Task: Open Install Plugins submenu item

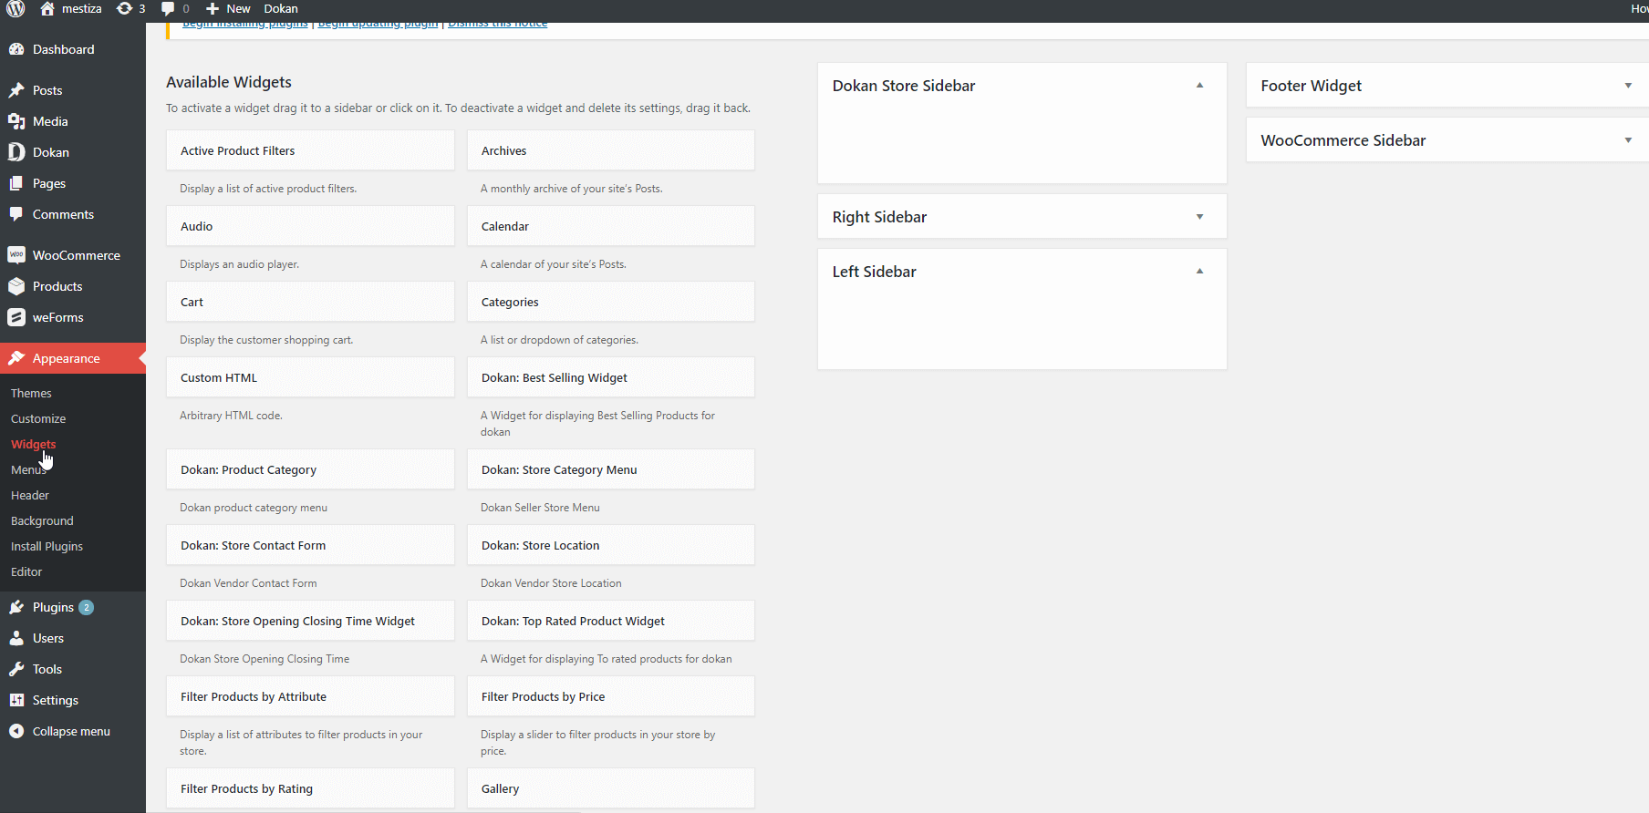Action: coord(47,546)
